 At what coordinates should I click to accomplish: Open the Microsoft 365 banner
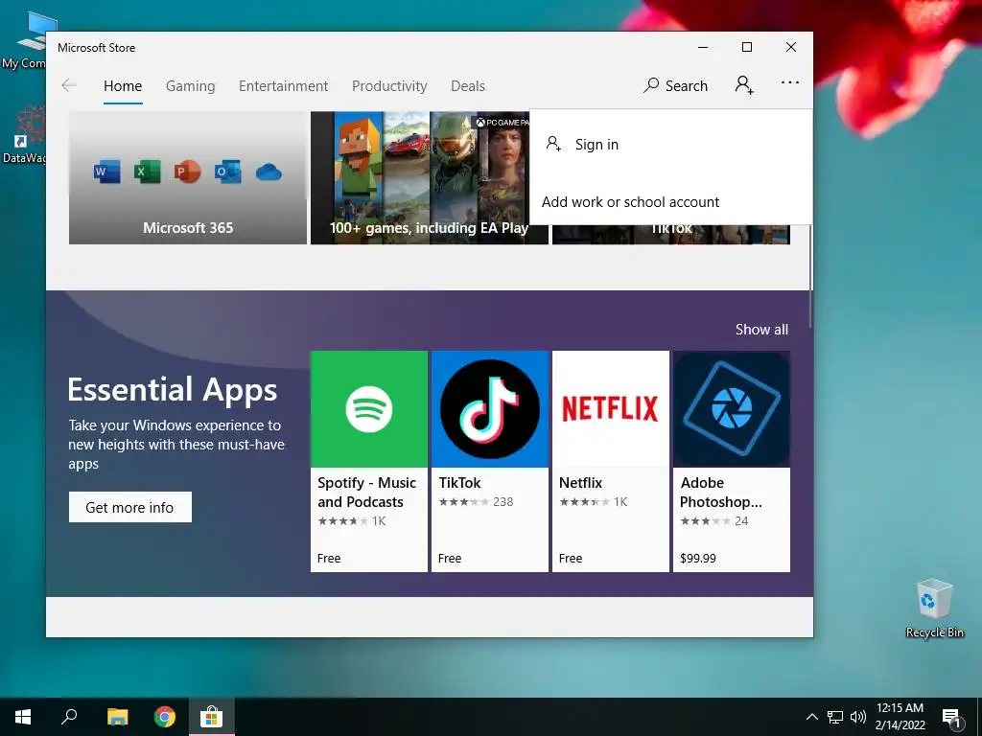click(x=188, y=177)
